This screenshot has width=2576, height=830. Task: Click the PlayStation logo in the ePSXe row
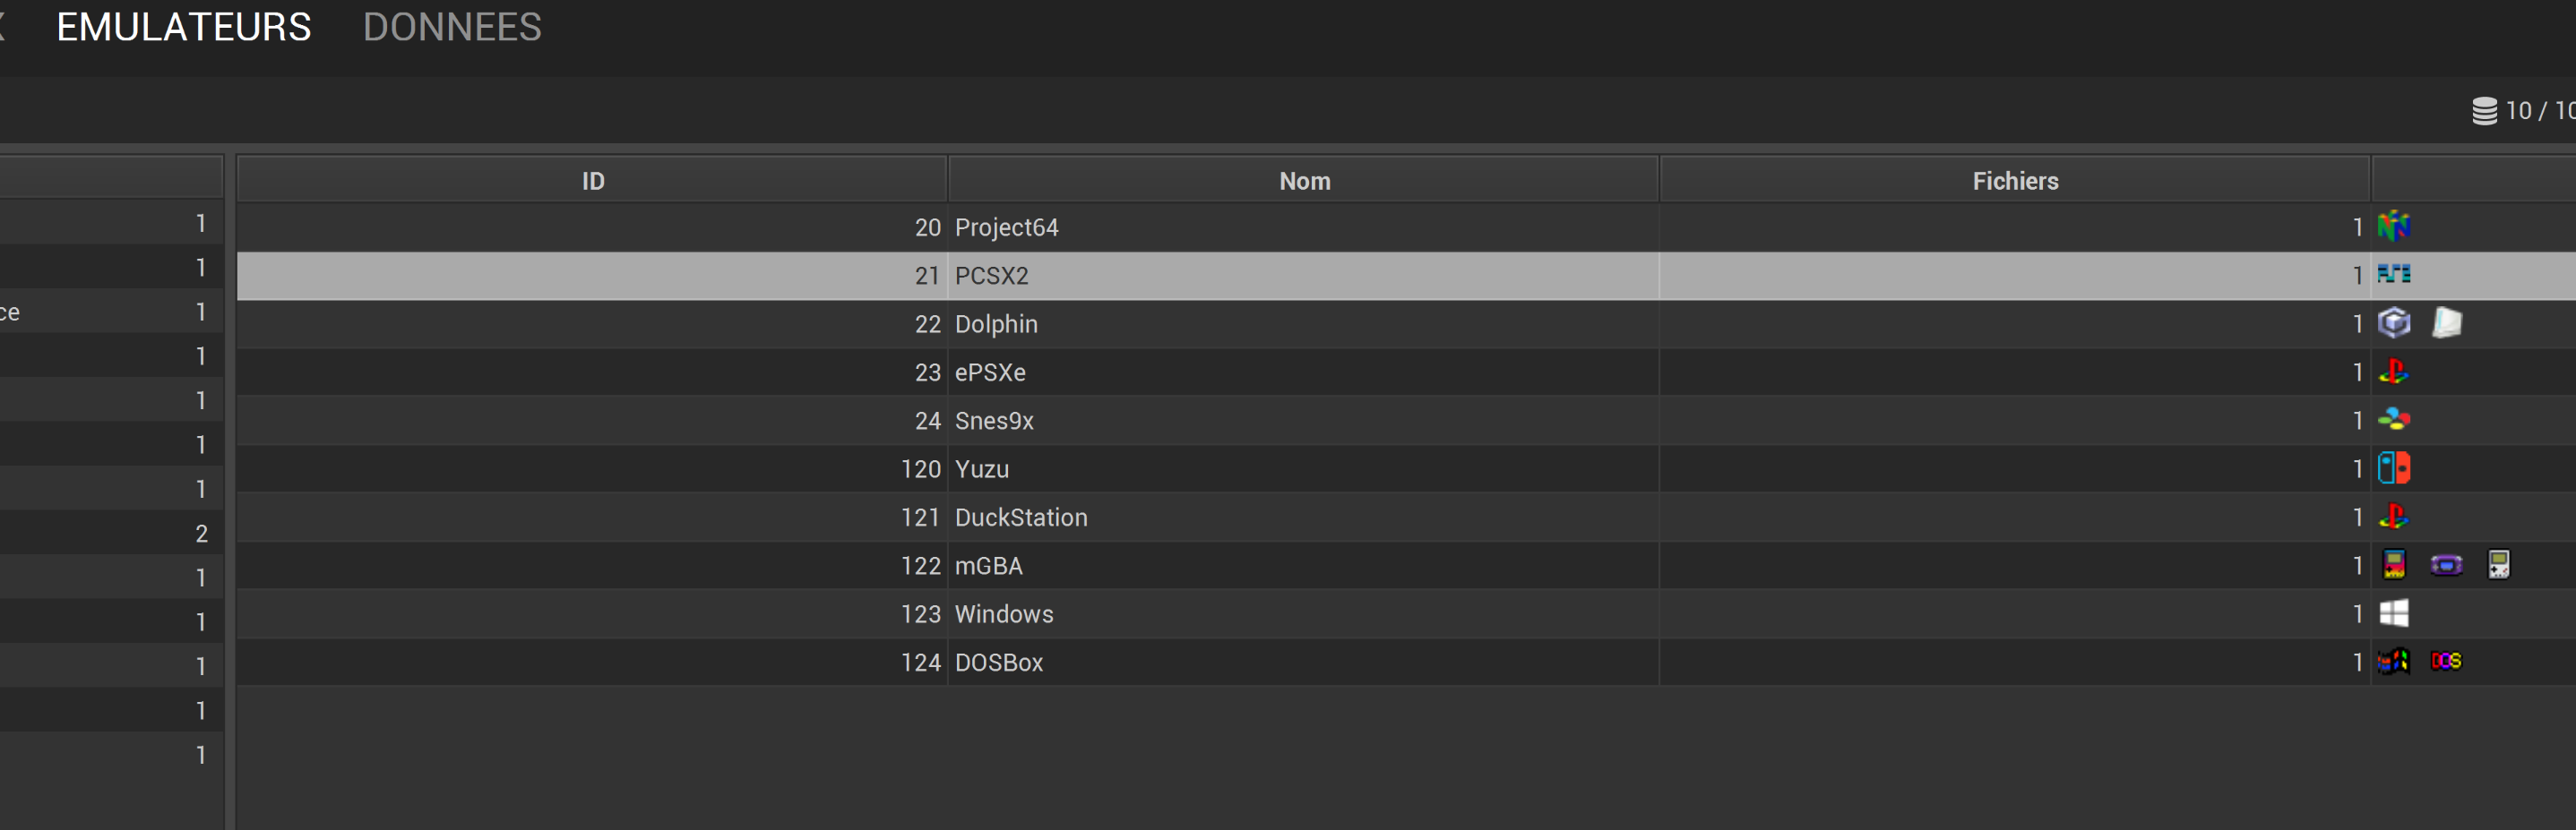coord(2393,372)
